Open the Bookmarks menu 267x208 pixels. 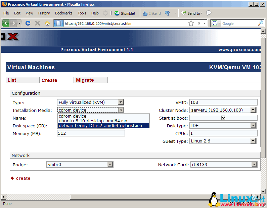point(63,13)
